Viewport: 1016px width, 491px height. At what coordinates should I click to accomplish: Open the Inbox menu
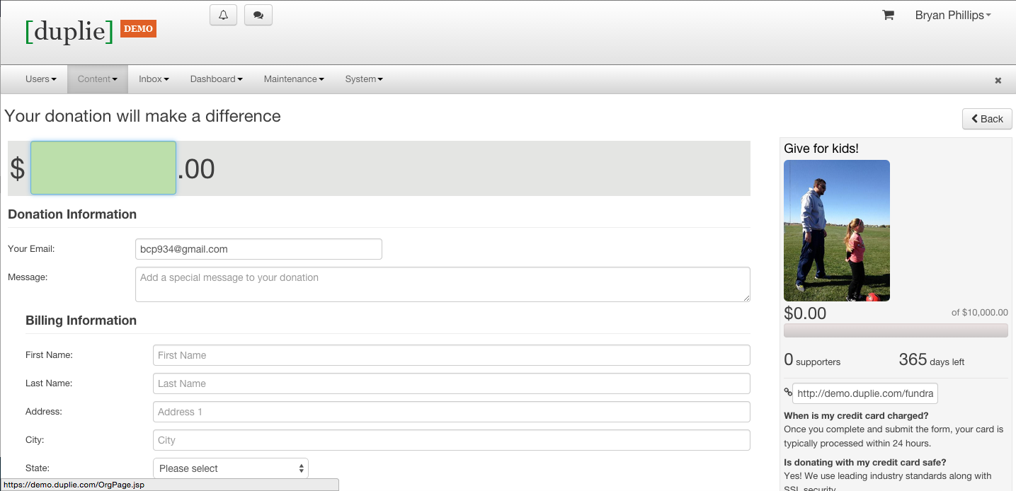[x=154, y=79]
